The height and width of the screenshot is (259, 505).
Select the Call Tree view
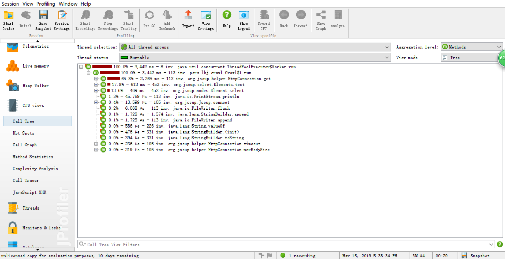(37, 121)
